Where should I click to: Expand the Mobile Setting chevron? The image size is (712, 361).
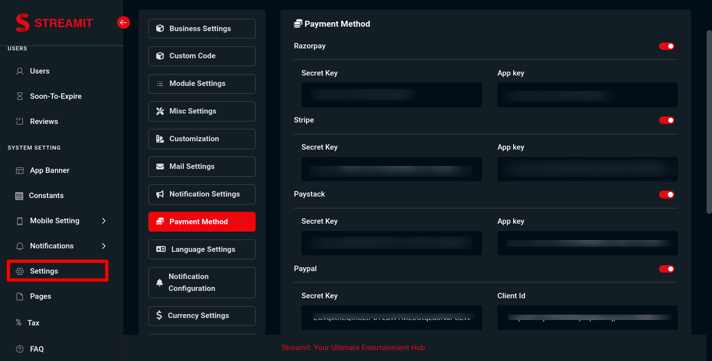(x=104, y=221)
